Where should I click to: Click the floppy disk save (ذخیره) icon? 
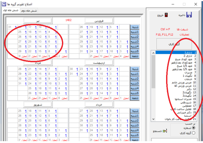[x=189, y=15]
